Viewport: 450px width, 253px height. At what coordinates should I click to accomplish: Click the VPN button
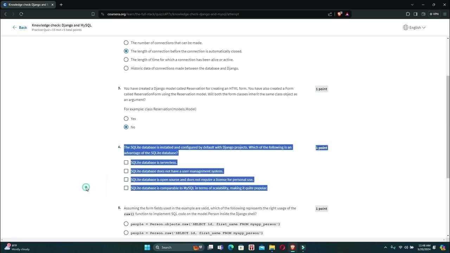pyautogui.click(x=435, y=14)
